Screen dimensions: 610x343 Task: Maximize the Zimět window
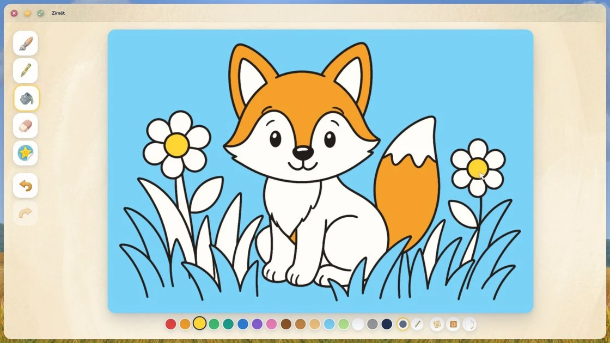tap(40, 13)
